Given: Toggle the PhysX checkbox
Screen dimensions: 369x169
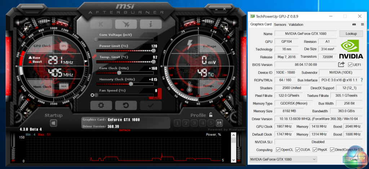Looking at the screenshot, I should (x=315, y=150).
